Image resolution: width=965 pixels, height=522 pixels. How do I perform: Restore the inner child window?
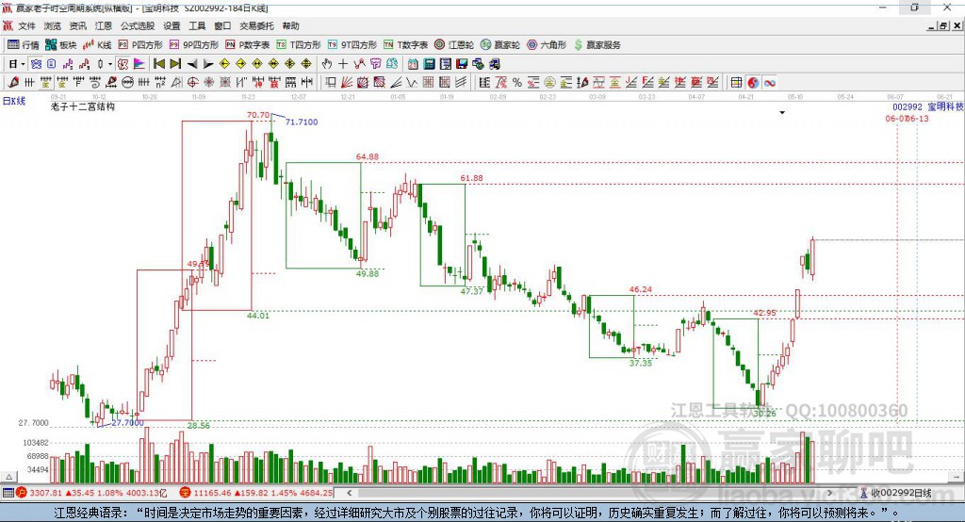coord(943,25)
